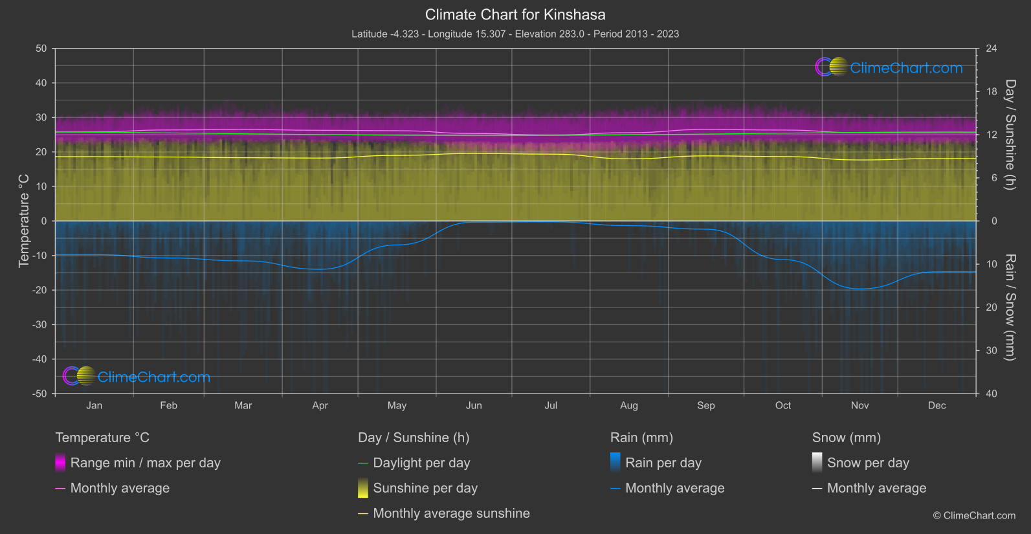The width and height of the screenshot is (1031, 534).
Task: Select rain Monthly average legend label
Action: coord(675,488)
